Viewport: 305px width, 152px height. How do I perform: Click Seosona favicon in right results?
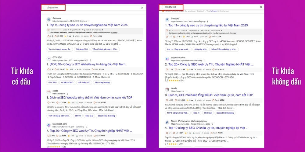pyautogui.click(x=167, y=20)
